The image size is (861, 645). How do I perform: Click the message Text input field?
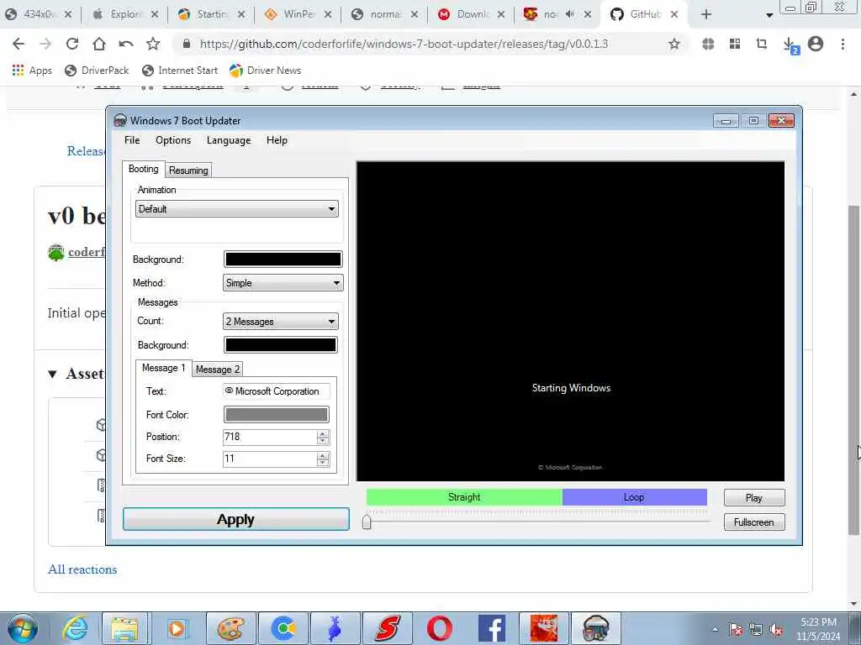pos(276,391)
